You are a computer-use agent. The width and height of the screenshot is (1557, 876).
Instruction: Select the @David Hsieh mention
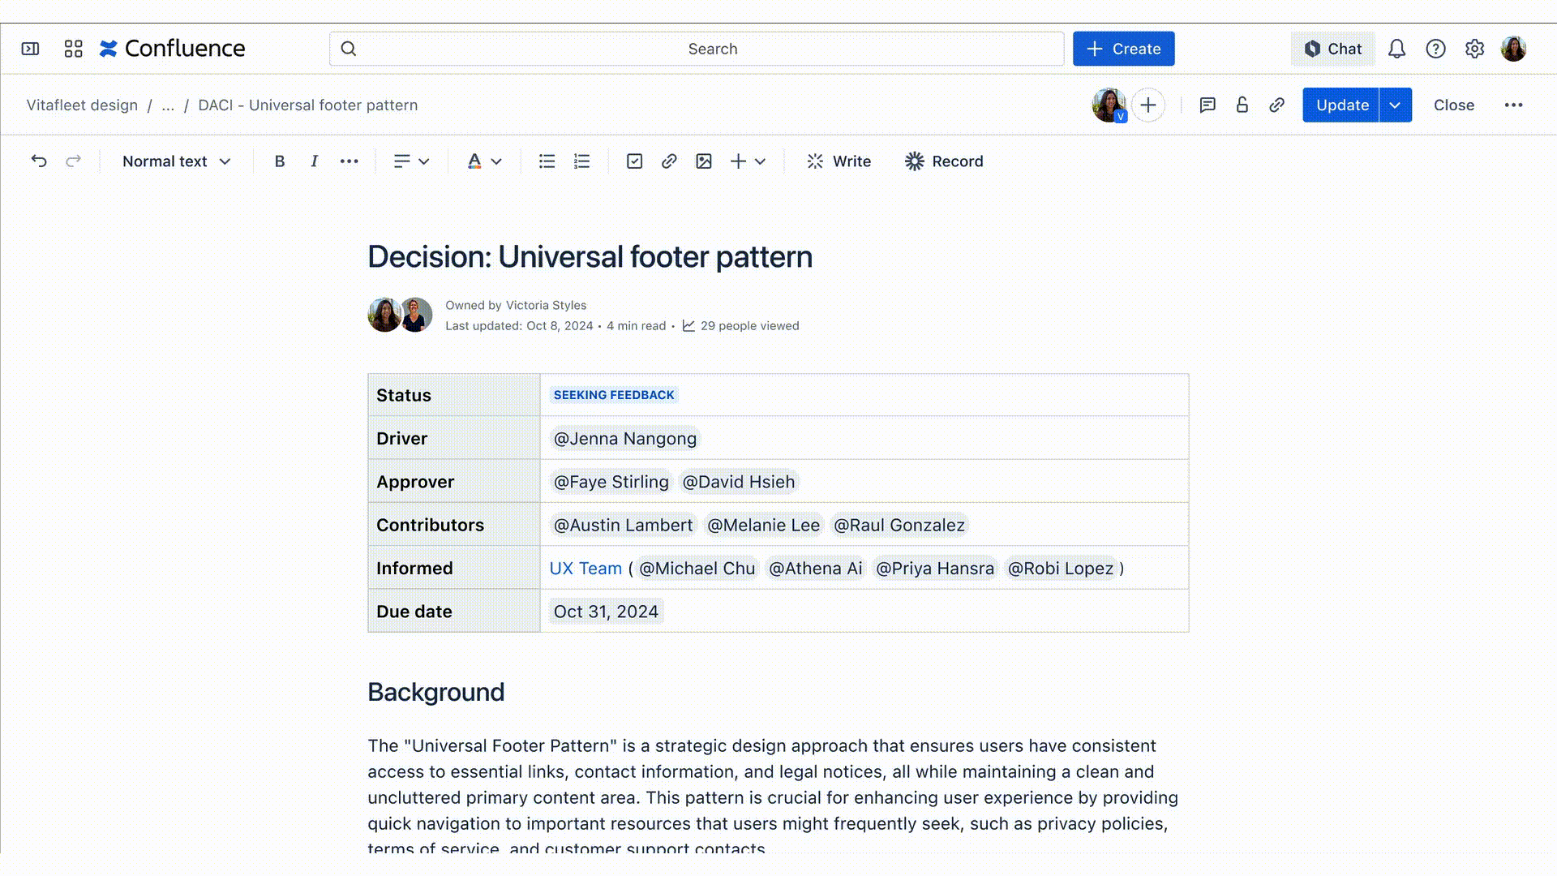tap(738, 481)
